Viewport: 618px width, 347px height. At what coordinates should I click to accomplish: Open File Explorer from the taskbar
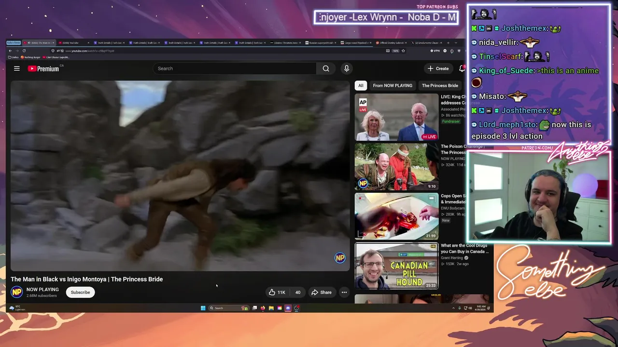271,308
